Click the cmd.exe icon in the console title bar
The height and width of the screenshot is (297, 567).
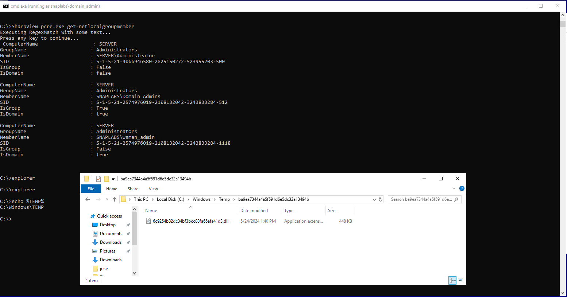(5, 6)
